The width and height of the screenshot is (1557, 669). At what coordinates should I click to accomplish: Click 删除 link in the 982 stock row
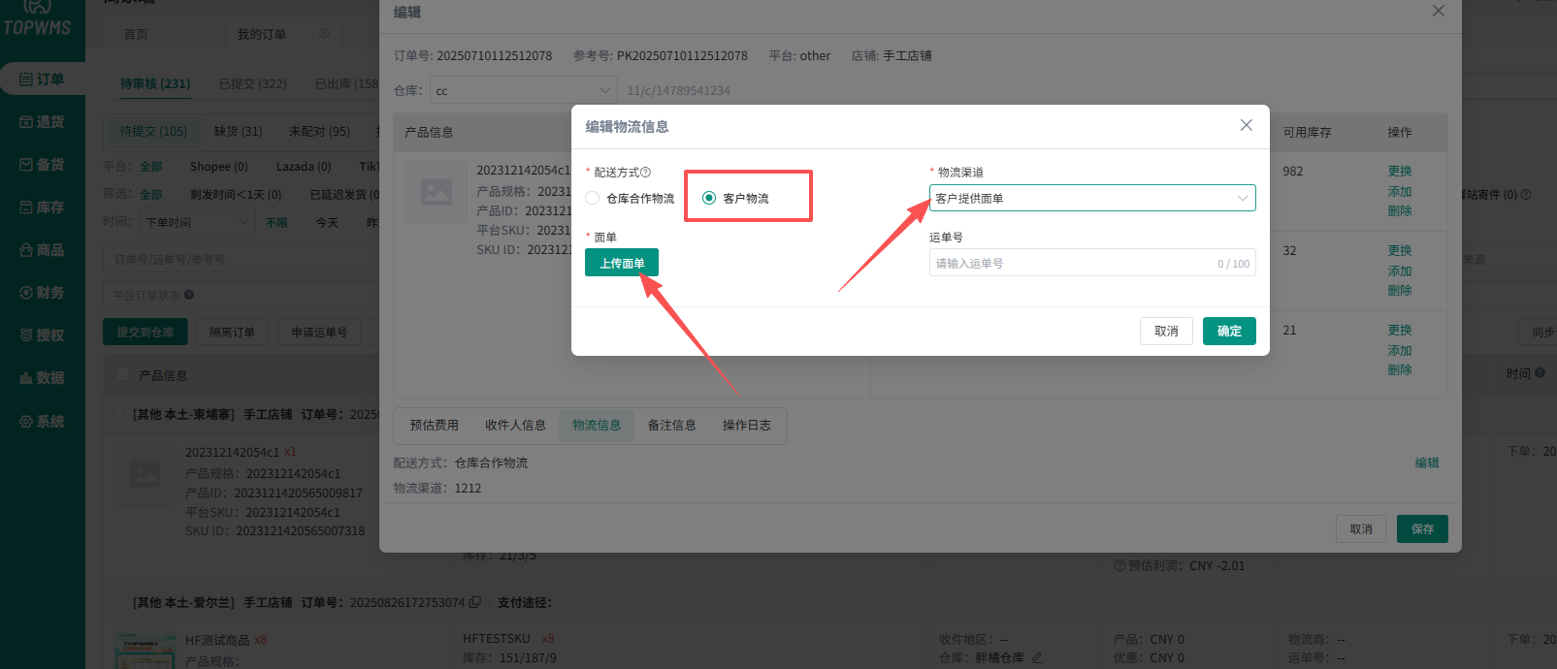tap(1400, 210)
